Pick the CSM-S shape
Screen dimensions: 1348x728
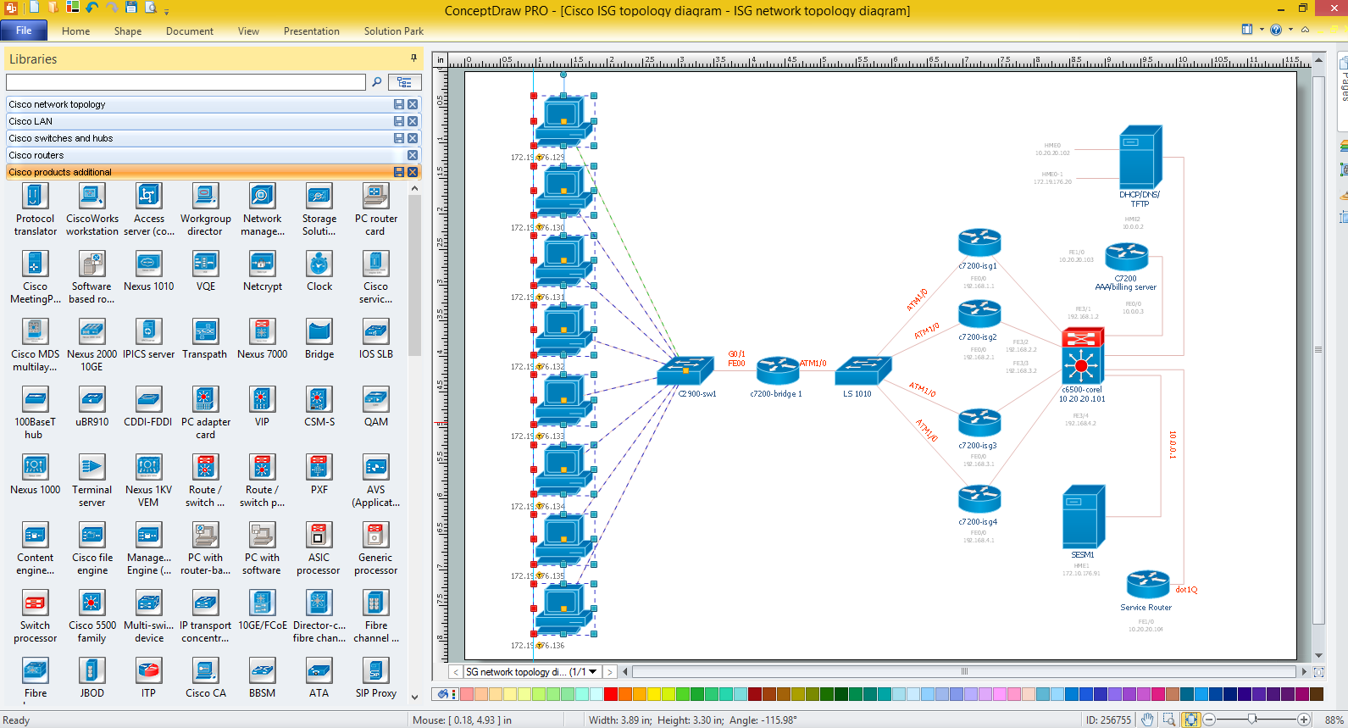coord(319,407)
